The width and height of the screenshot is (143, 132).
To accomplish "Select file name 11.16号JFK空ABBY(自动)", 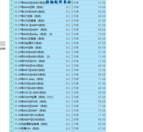I will (x=29, y=84).
